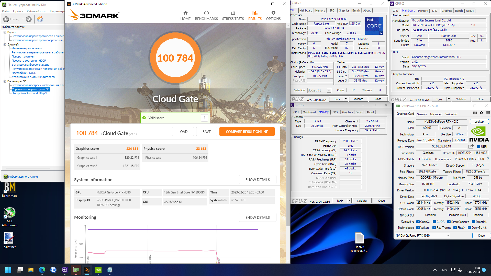The height and width of the screenshot is (276, 491).
Task: Click the GPU-Z screenshot camera icon
Action: point(475,113)
